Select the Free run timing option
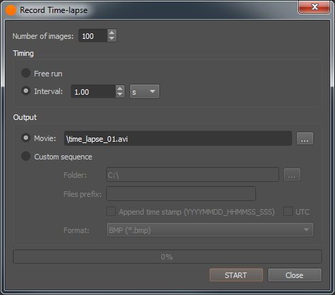The width and height of the screenshot is (335, 295). point(26,73)
